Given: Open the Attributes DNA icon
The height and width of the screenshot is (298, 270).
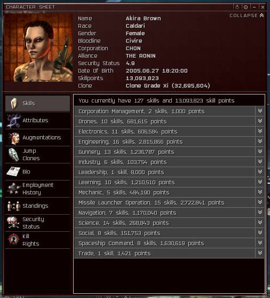Looking at the screenshot, I should pyautogui.click(x=13, y=121).
